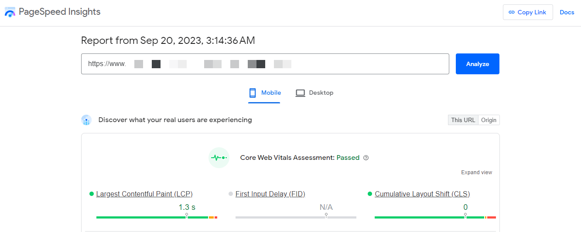The height and width of the screenshot is (232, 581).
Task: Click the blue Analyze button
Action: 478,64
